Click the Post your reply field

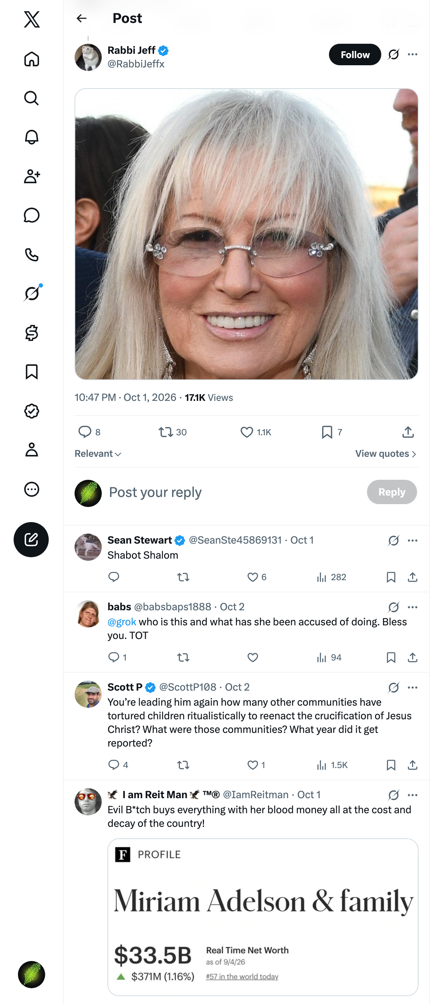click(x=234, y=492)
